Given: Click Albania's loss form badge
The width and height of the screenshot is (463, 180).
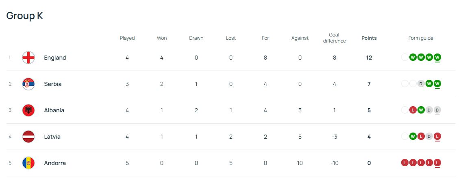Looking at the screenshot, I should coord(413,110).
